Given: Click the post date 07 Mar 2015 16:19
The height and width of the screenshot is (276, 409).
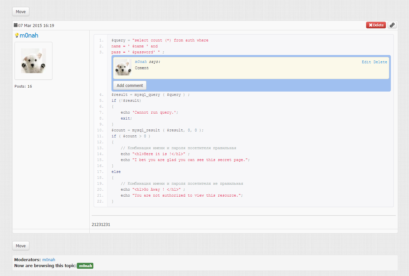Looking at the screenshot, I should pos(36,25).
